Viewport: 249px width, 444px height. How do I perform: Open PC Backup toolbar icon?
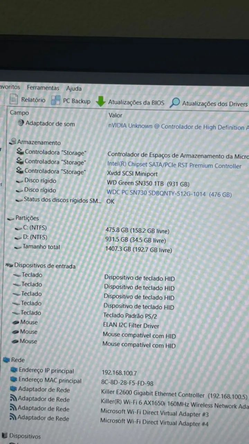click(x=56, y=101)
